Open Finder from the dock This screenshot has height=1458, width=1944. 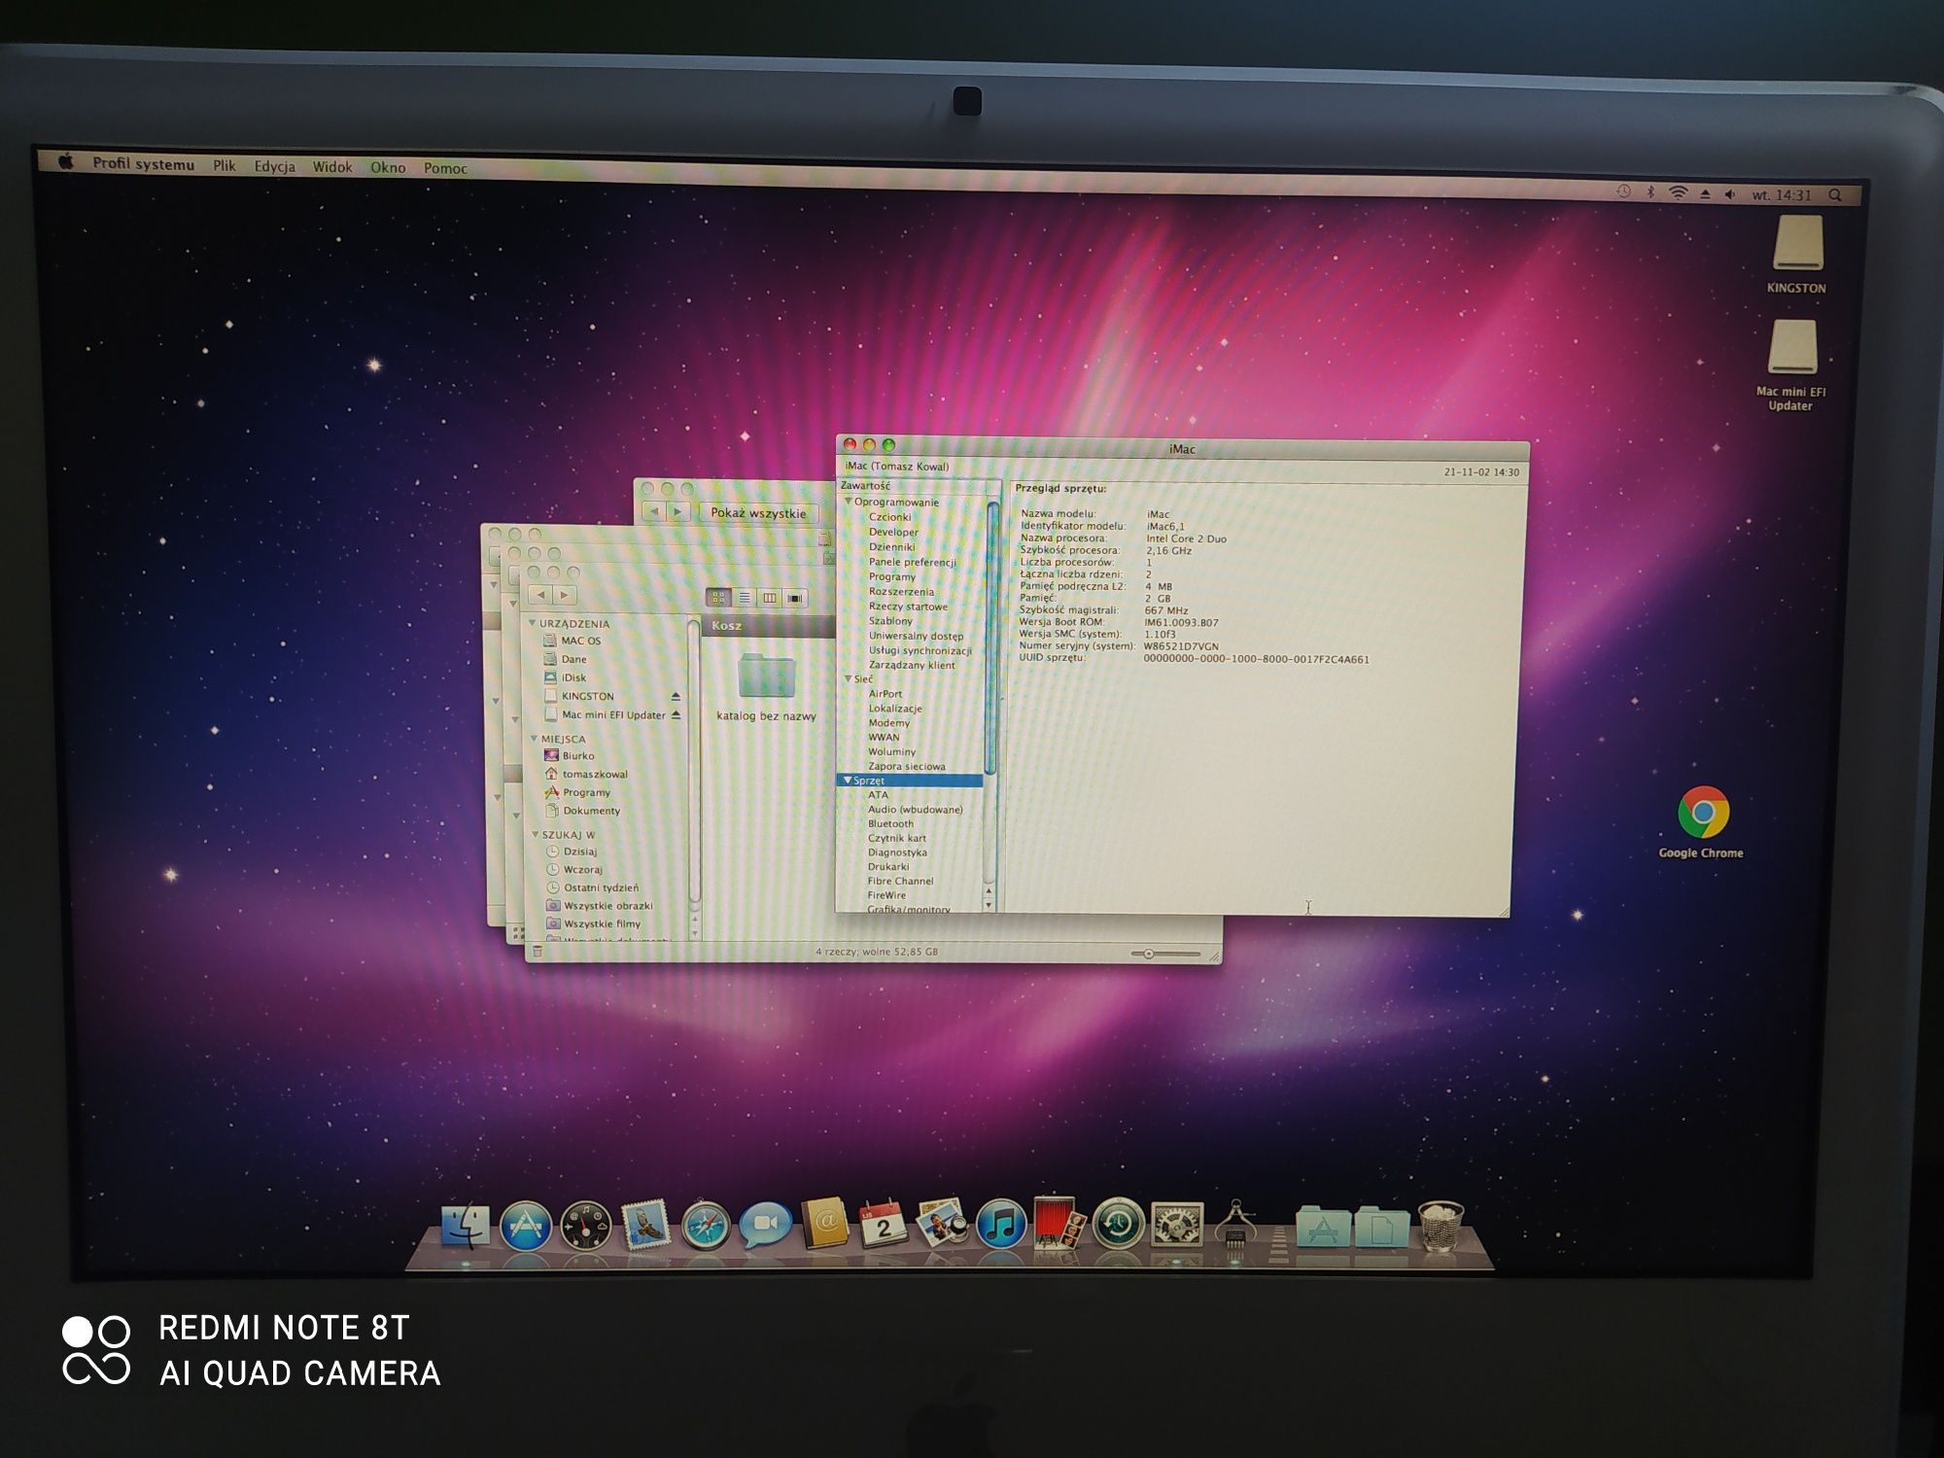click(465, 1226)
